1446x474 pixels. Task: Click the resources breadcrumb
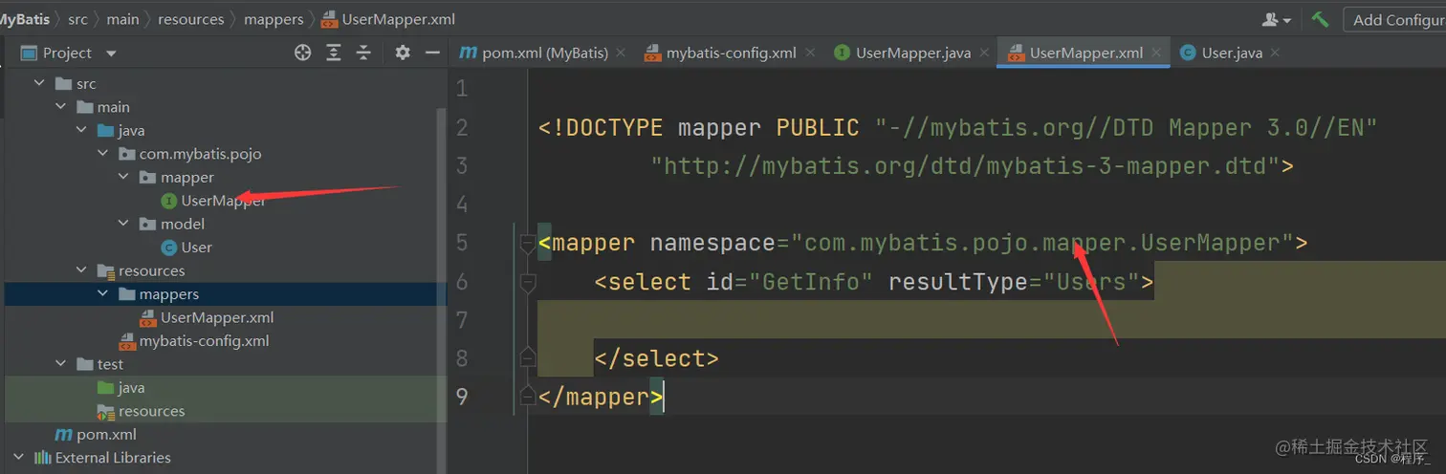click(191, 19)
